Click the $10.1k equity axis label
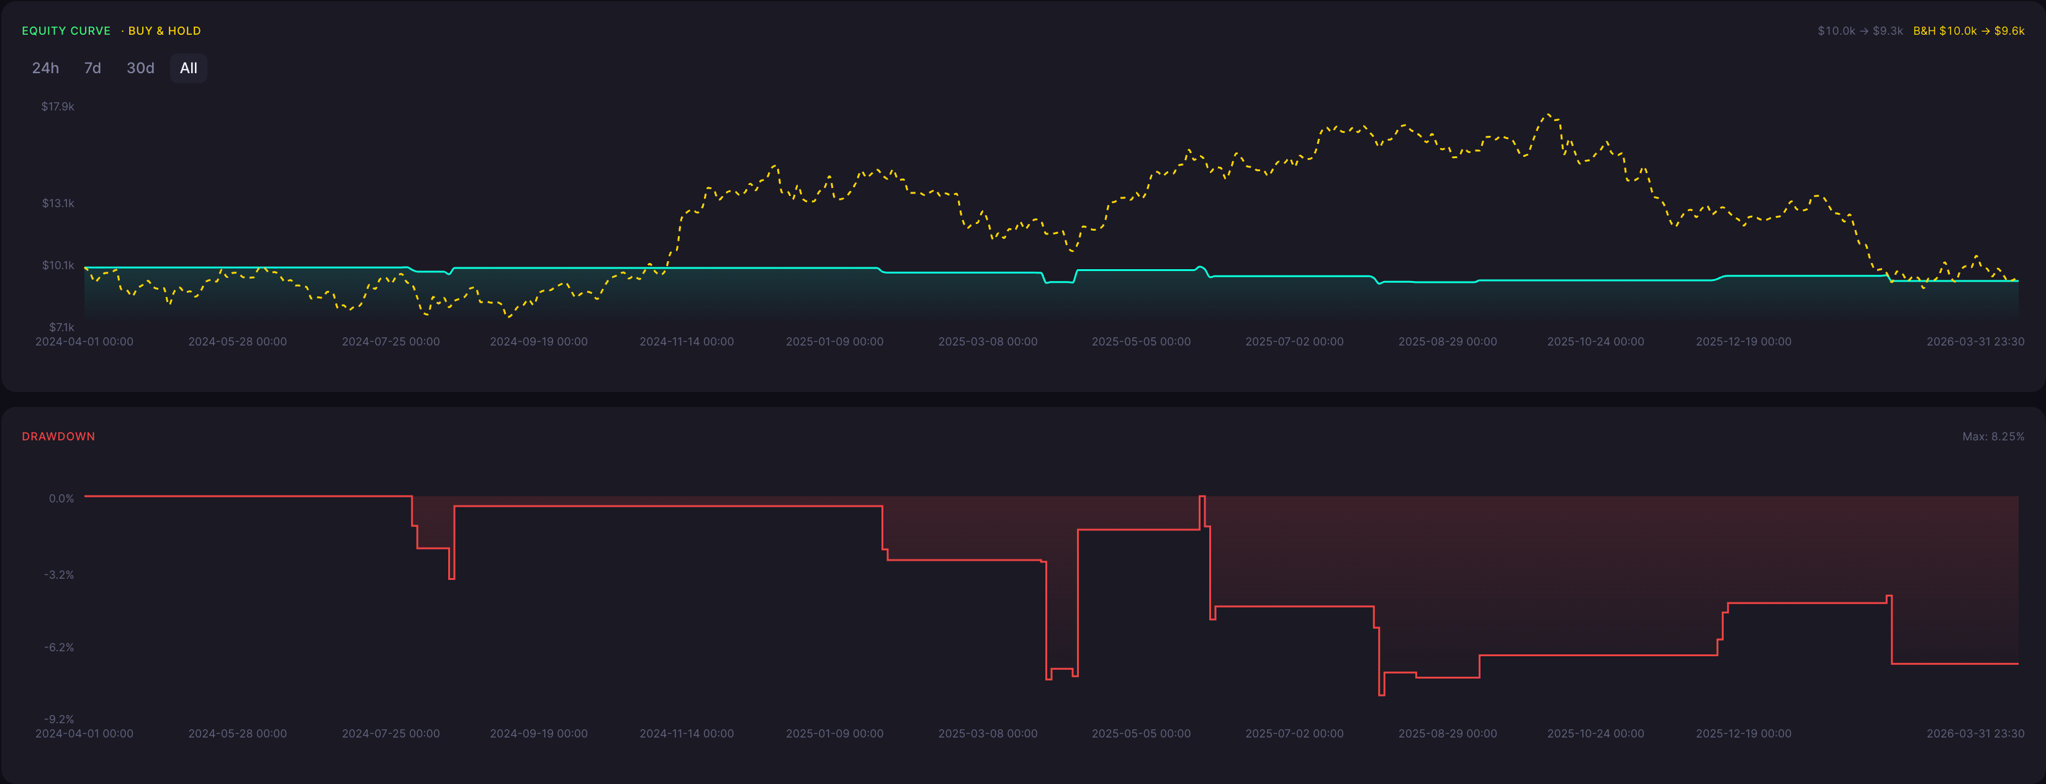Image resolution: width=2046 pixels, height=784 pixels. click(x=58, y=265)
